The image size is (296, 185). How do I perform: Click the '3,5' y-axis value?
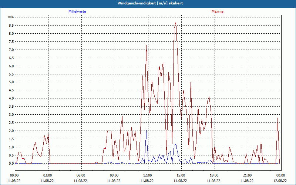coord(11,107)
